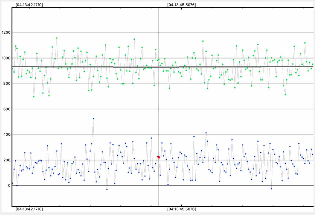Click the 1200 y-axis label

click(x=6, y=33)
